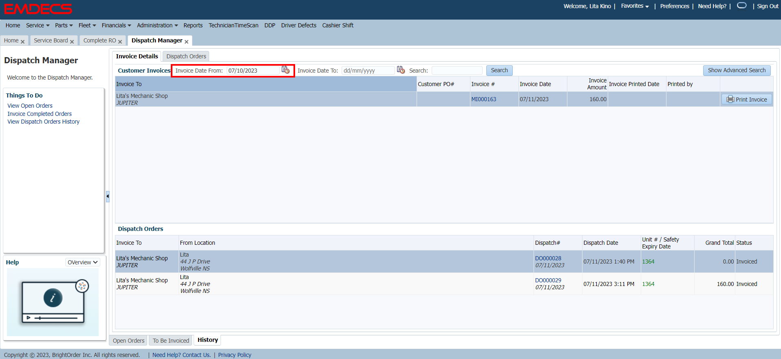Viewport: 781px width, 359px height.
Task: Click Need Help? Contact Us footer link
Action: (181, 355)
